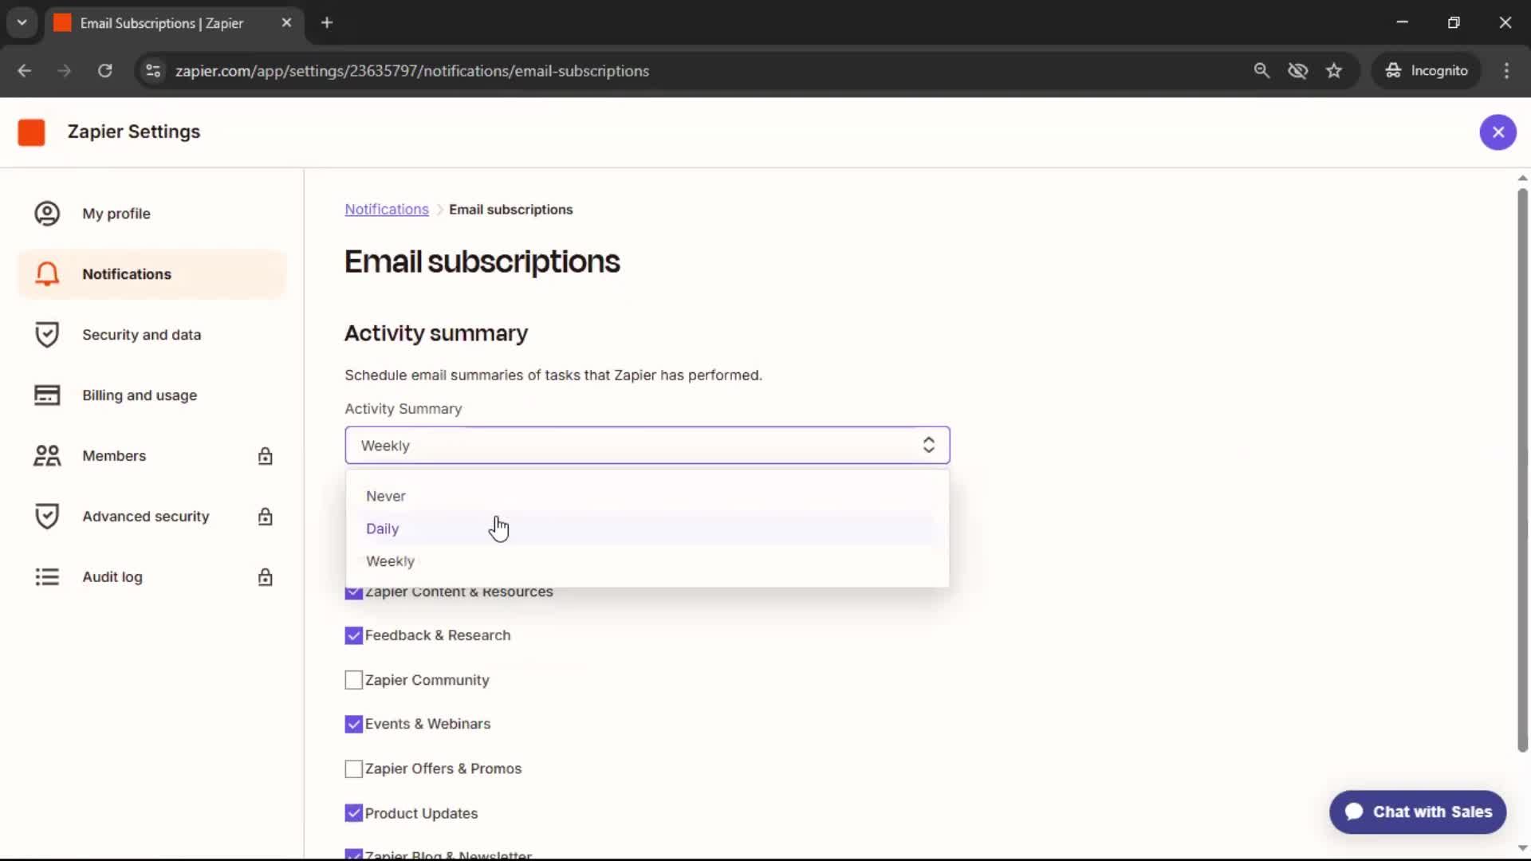Open a new browser tab
This screenshot has height=861, width=1531.
coord(327,23)
